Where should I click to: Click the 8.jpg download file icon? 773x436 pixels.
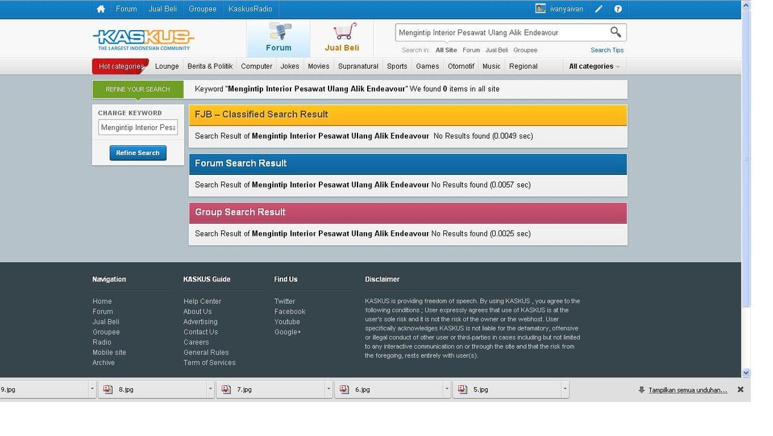point(108,390)
